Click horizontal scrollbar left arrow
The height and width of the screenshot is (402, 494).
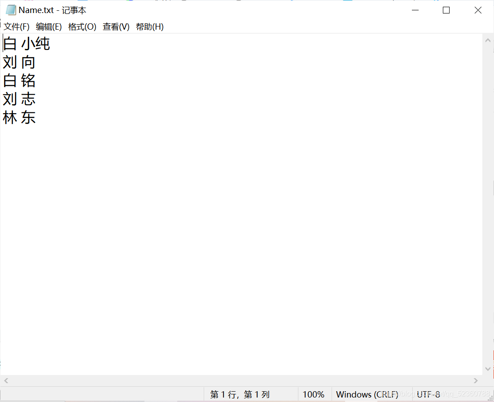(x=6, y=380)
